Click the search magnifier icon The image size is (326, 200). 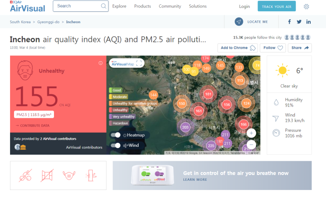104,6
